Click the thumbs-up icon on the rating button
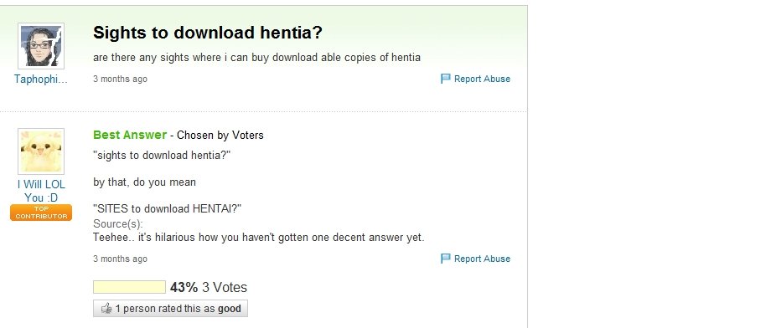 click(106, 309)
